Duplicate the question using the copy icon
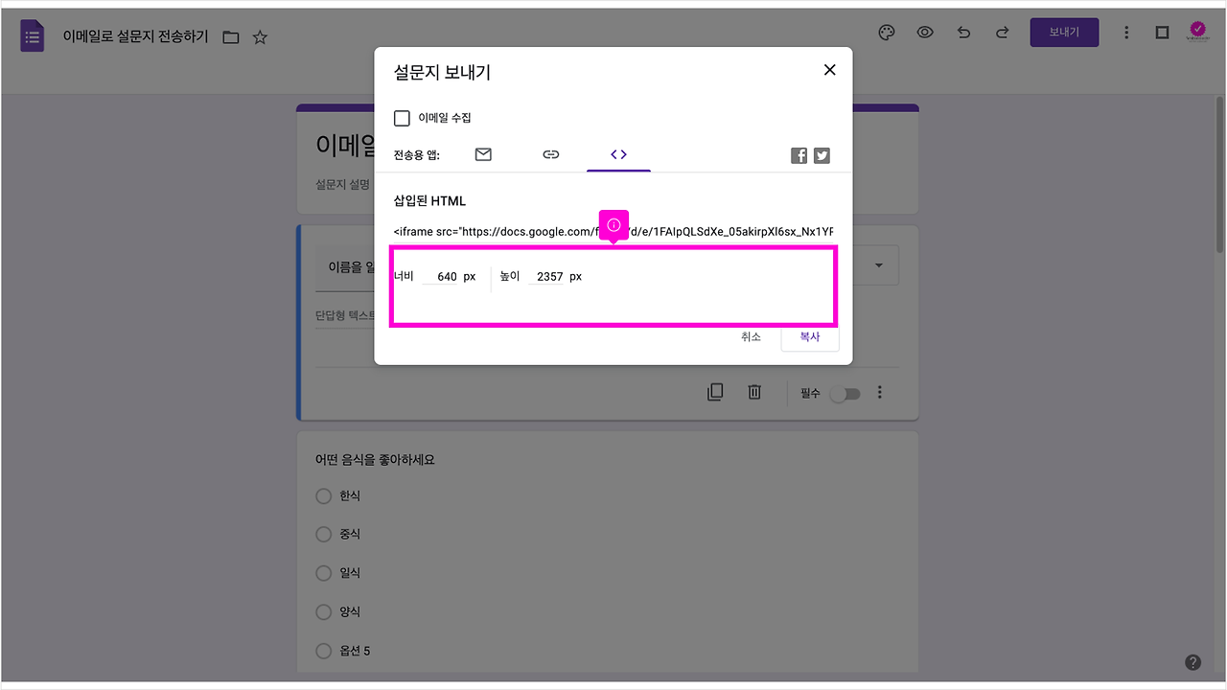 [714, 392]
